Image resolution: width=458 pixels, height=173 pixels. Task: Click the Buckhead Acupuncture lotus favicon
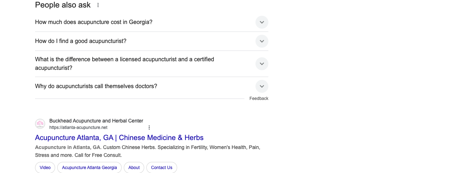[x=40, y=124]
